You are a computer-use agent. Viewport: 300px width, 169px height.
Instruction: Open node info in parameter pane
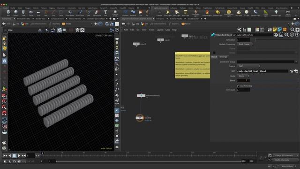(292, 35)
